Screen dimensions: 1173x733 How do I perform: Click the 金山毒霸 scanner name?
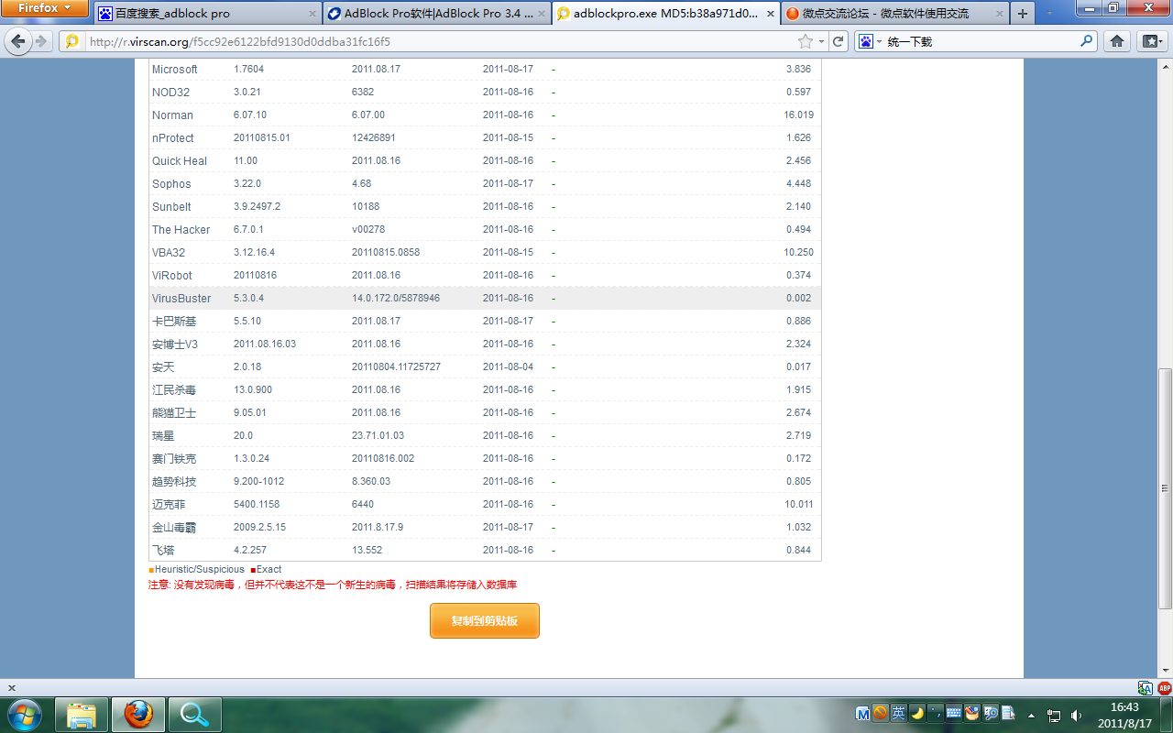tap(174, 528)
